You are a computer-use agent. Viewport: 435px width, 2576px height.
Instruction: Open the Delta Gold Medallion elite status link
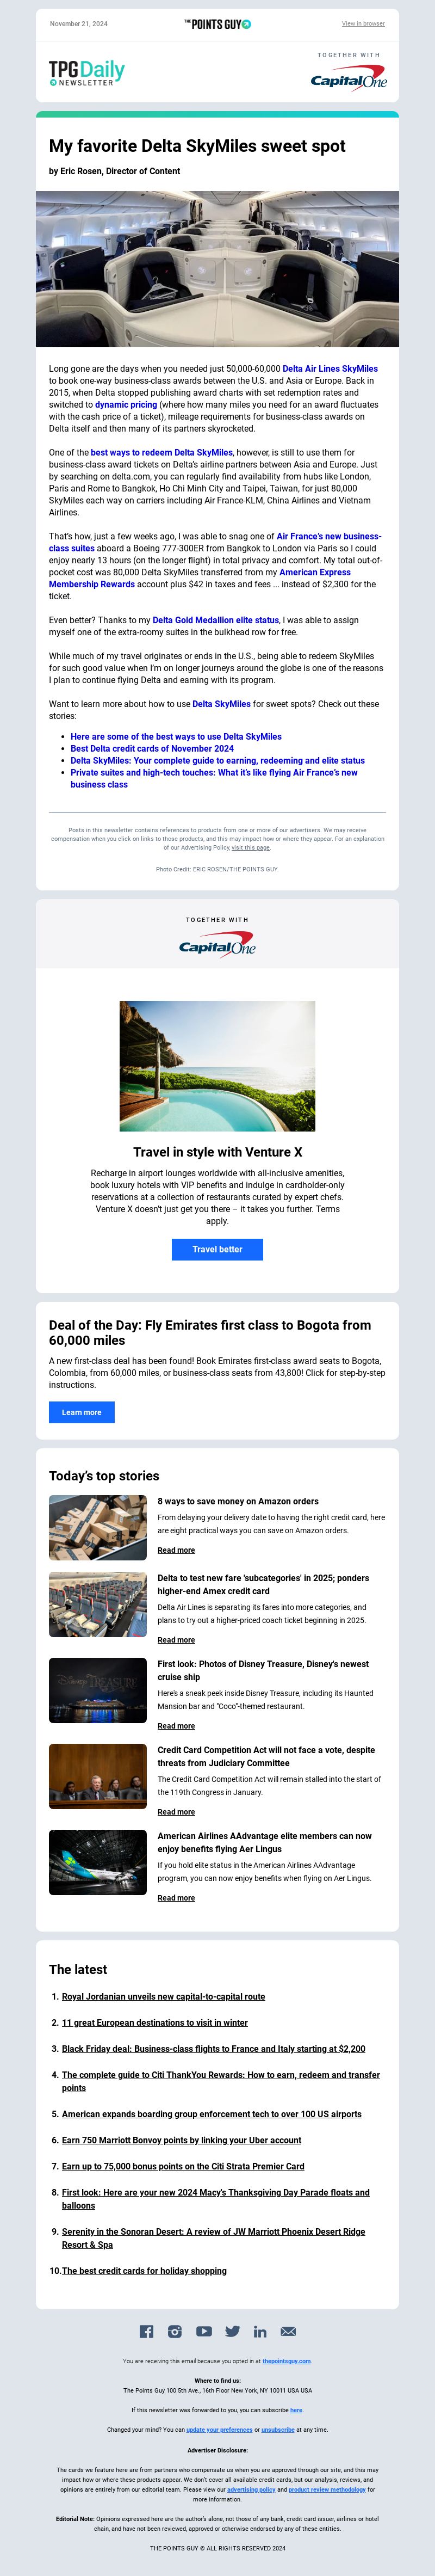tap(216, 620)
